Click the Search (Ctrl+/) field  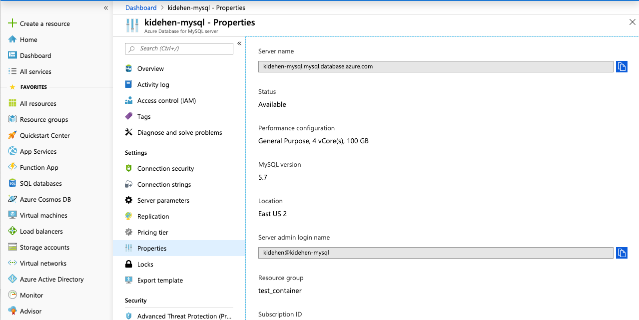point(179,48)
